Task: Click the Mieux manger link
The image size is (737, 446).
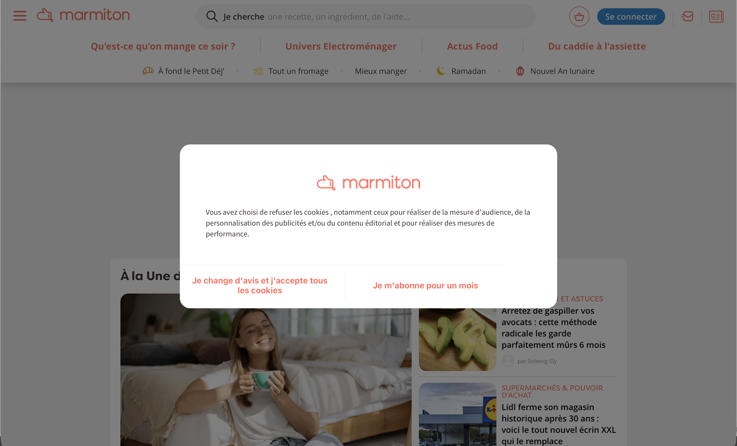Action: (380, 71)
